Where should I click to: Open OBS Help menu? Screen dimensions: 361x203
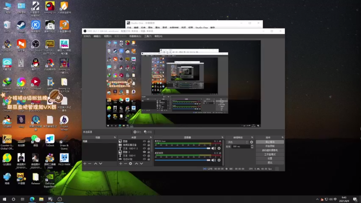158,36
